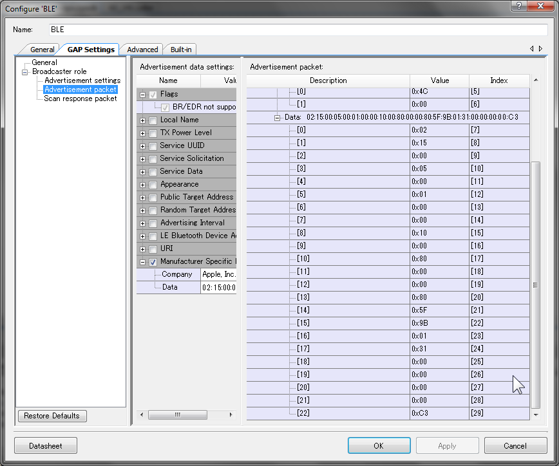
Task: Enable the Service UUID checkbox
Action: pos(153,146)
